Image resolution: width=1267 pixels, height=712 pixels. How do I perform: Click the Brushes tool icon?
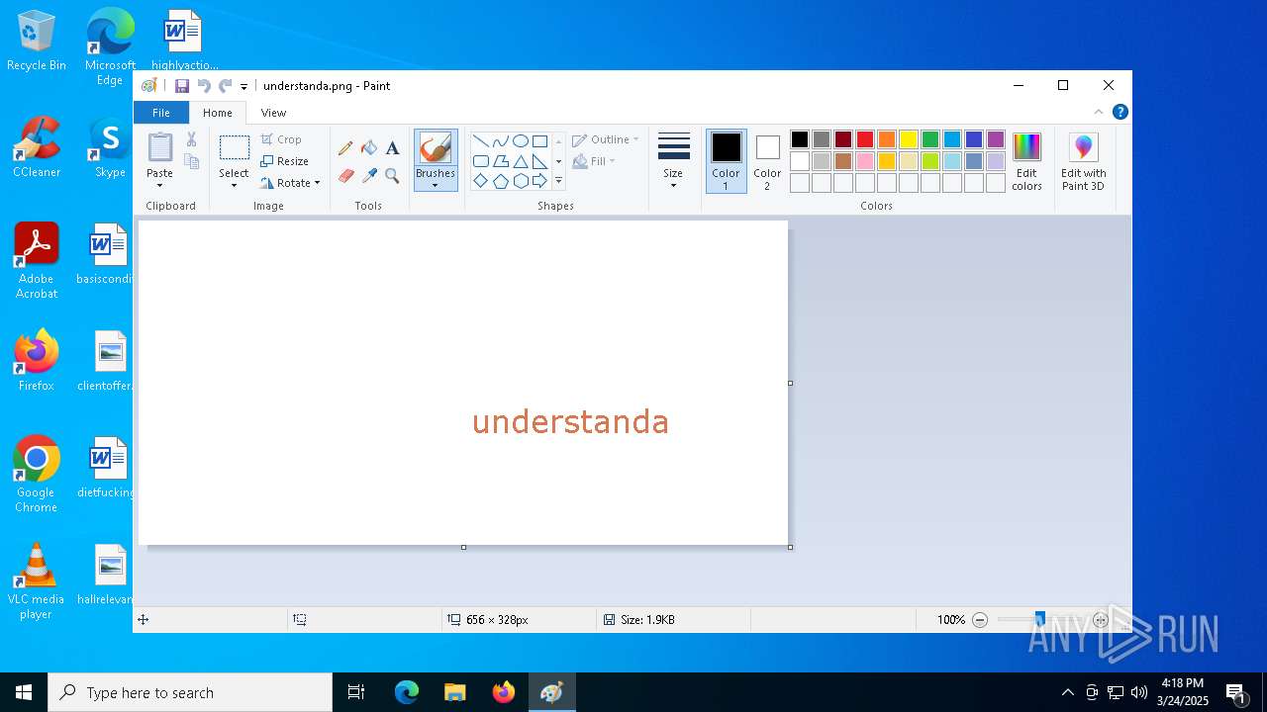[436, 148]
